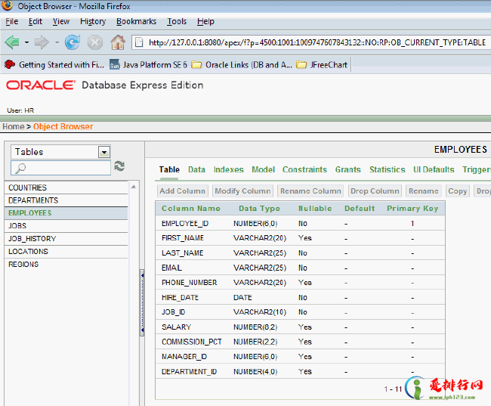This screenshot has width=491, height=406.
Task: Open the Bookmarks menu
Action: click(136, 22)
